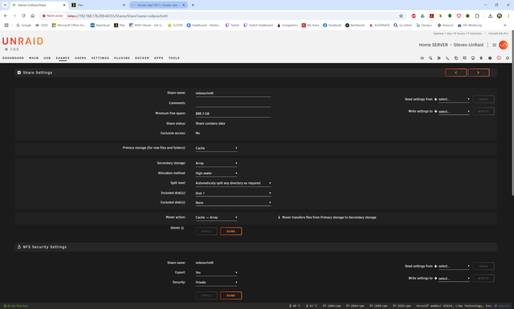Image resolution: width=514 pixels, height=309 pixels.
Task: Bookmark this page with the star icon
Action: click(401, 16)
